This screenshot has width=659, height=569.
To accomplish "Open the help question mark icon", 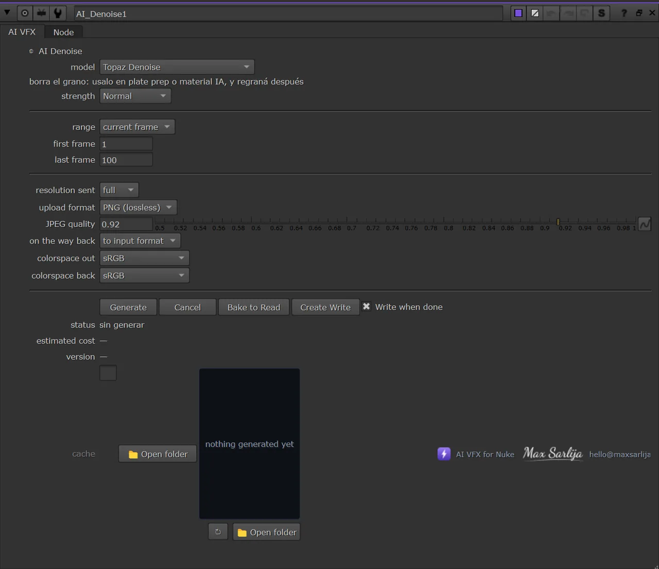I will pos(624,13).
